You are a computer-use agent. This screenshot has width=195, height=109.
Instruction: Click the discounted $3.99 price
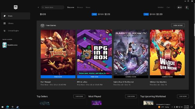tap(159, 14)
